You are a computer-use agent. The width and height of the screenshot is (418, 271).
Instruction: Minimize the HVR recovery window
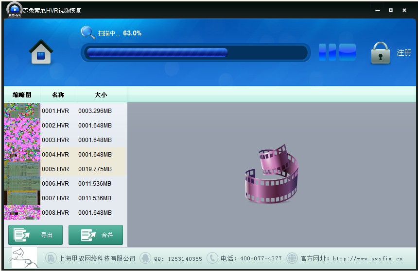click(378, 10)
